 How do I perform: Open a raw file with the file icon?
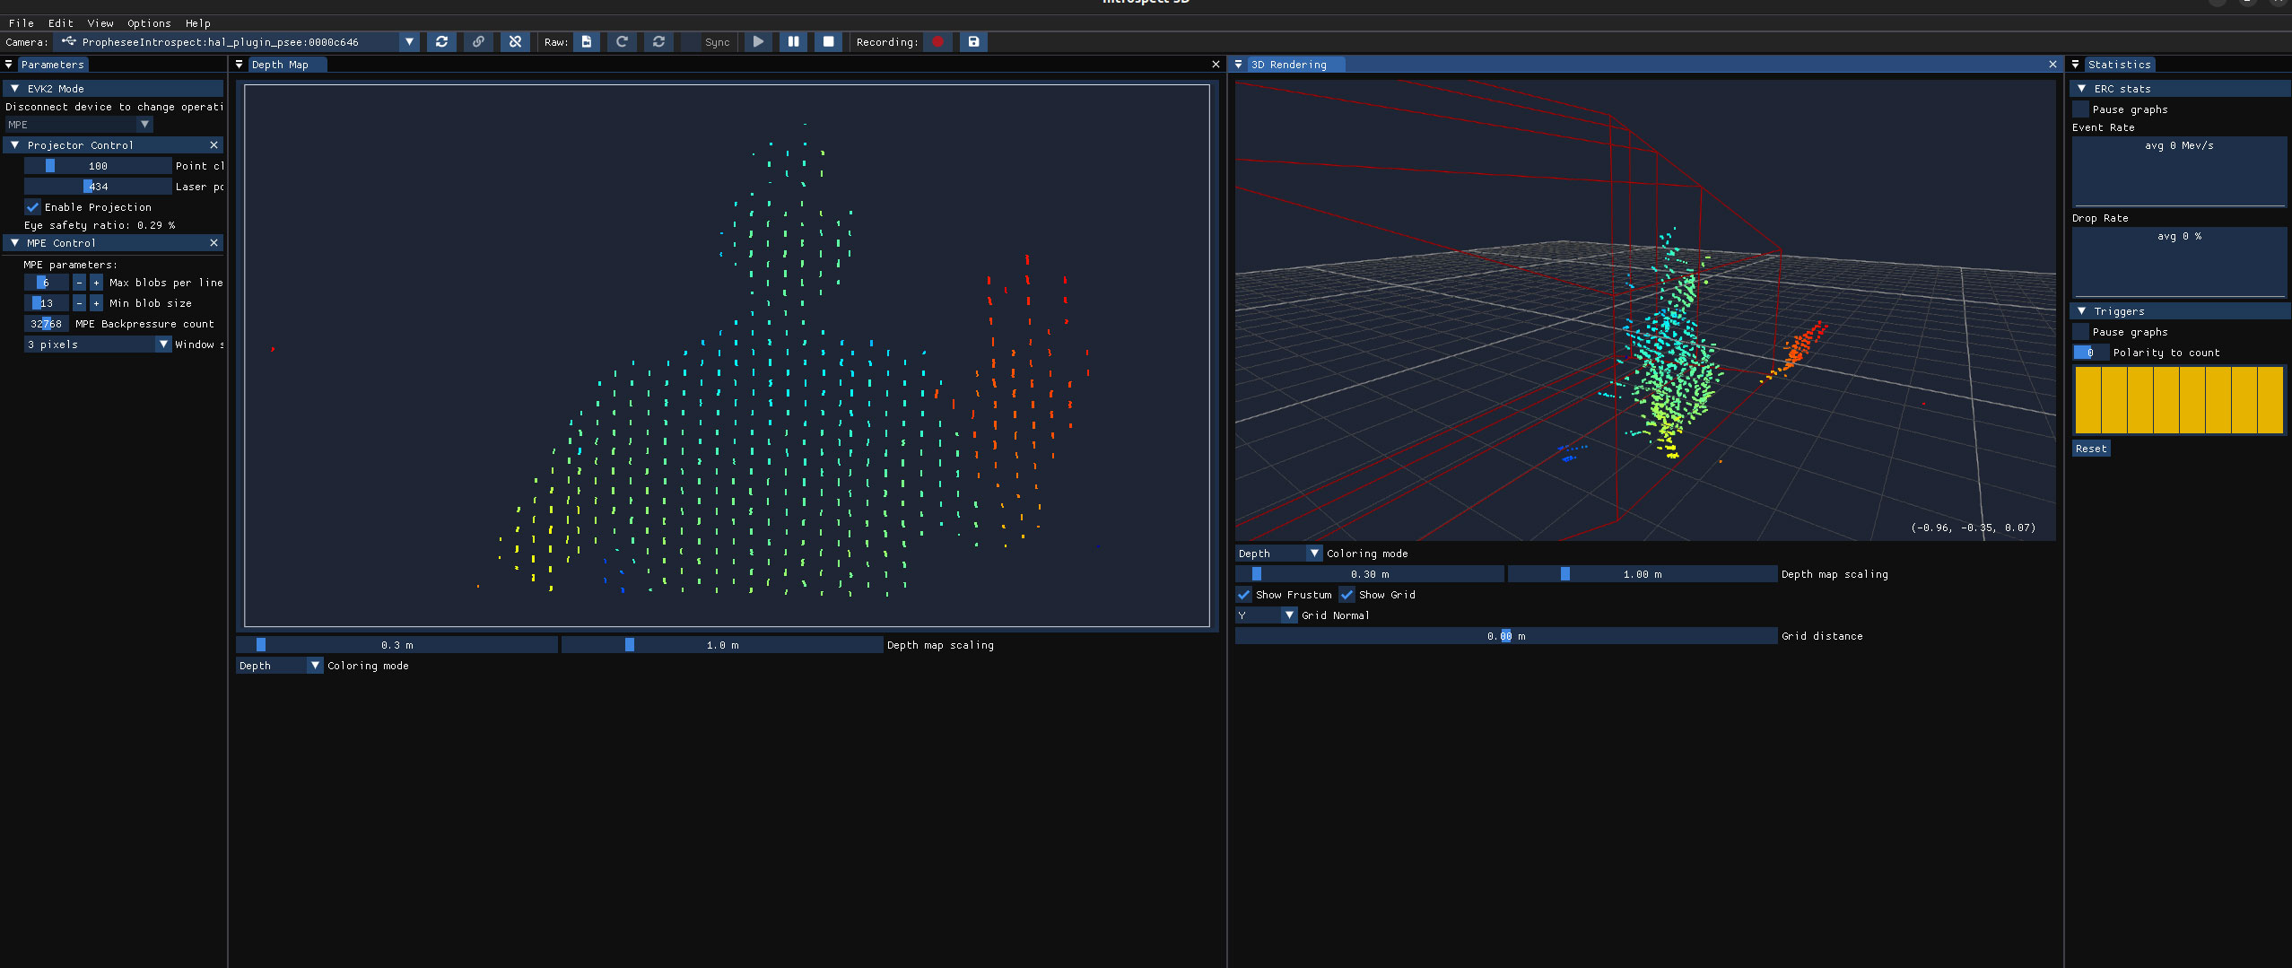point(586,41)
